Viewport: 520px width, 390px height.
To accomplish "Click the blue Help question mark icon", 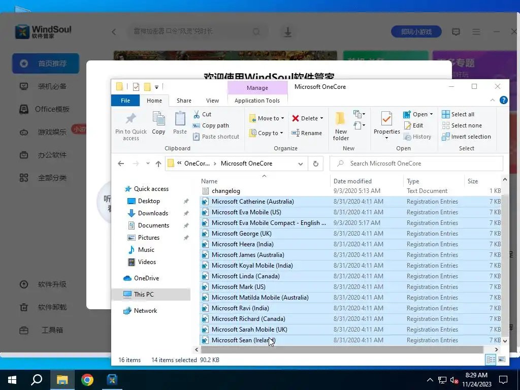I will [x=503, y=100].
